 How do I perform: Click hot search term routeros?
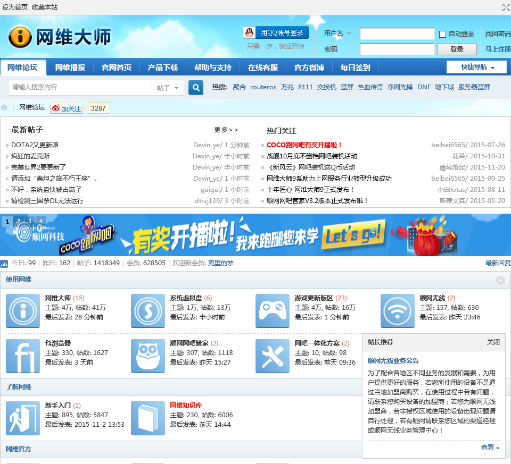[x=263, y=87]
